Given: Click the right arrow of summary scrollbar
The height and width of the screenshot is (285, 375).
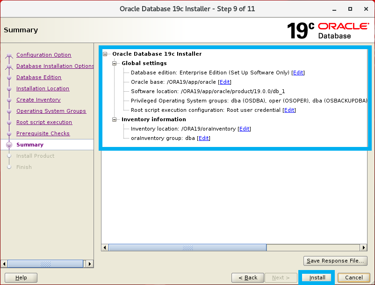Looking at the screenshot, I should pos(363,248).
